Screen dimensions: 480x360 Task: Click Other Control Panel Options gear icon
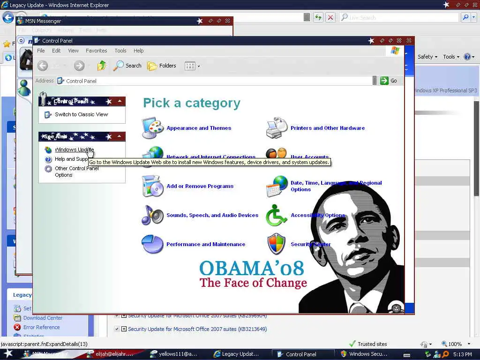click(x=48, y=169)
